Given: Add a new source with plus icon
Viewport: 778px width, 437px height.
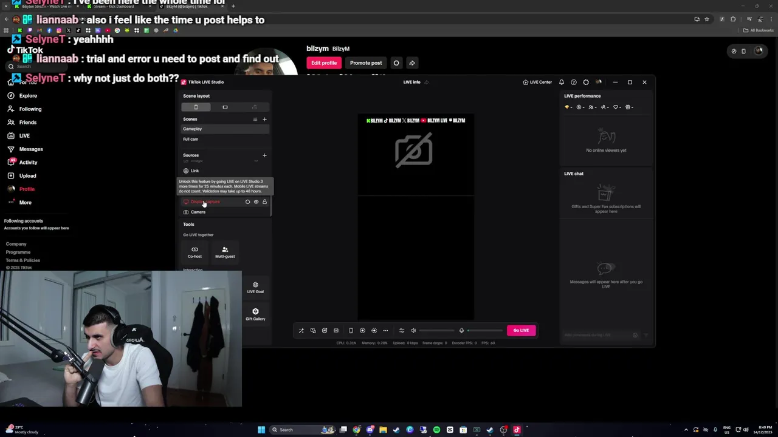Looking at the screenshot, I should [x=264, y=155].
